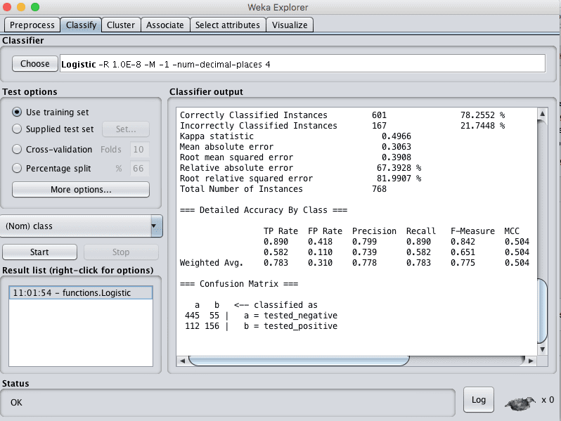Image resolution: width=561 pixels, height=421 pixels.
Task: Select the Supplied test set option
Action: pos(16,129)
